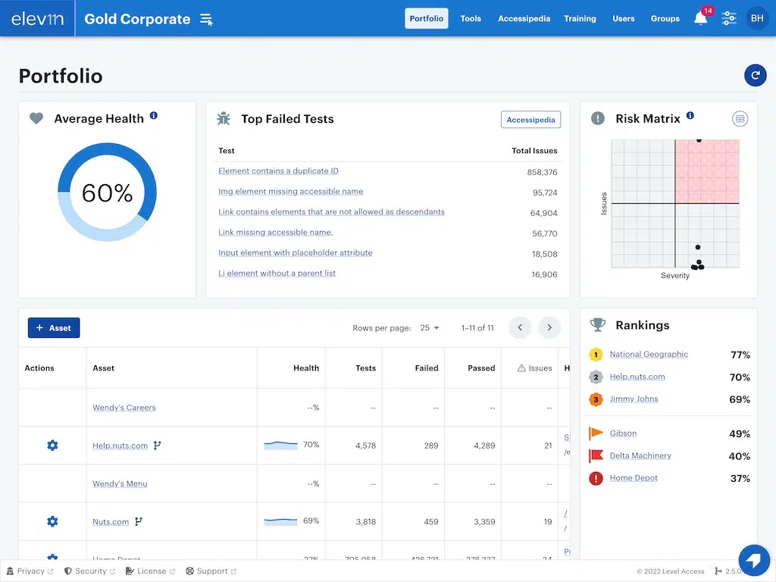Open Home Depot in Rankings
The image size is (776, 582).
coord(634,477)
